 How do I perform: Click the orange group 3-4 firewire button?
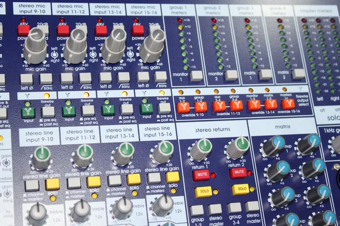point(236,106)
